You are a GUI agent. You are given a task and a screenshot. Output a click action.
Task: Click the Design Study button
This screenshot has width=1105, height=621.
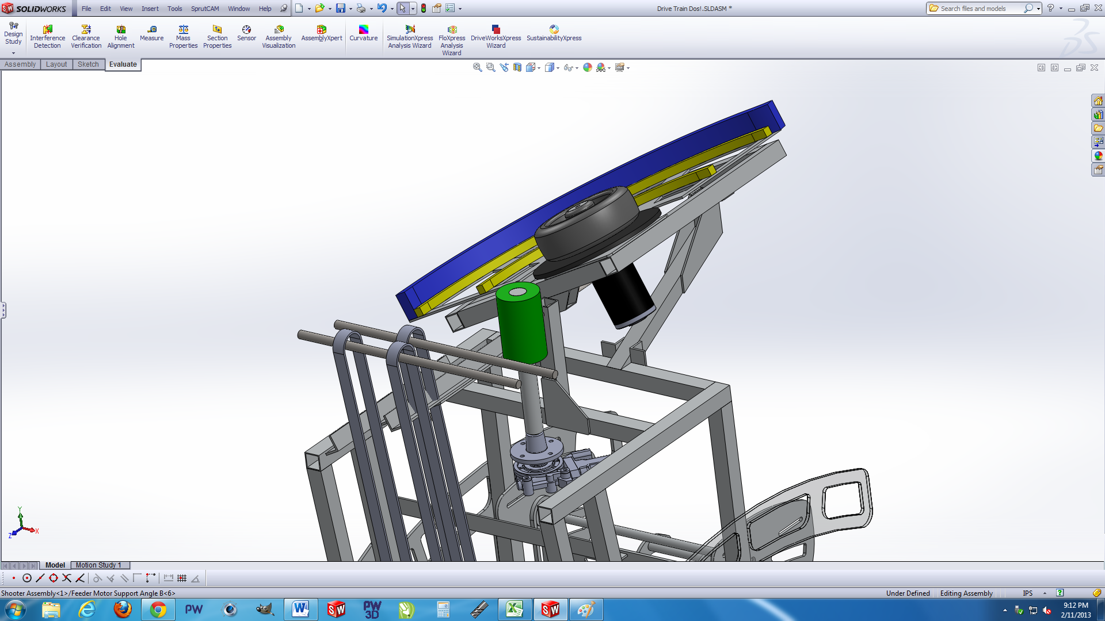point(13,34)
